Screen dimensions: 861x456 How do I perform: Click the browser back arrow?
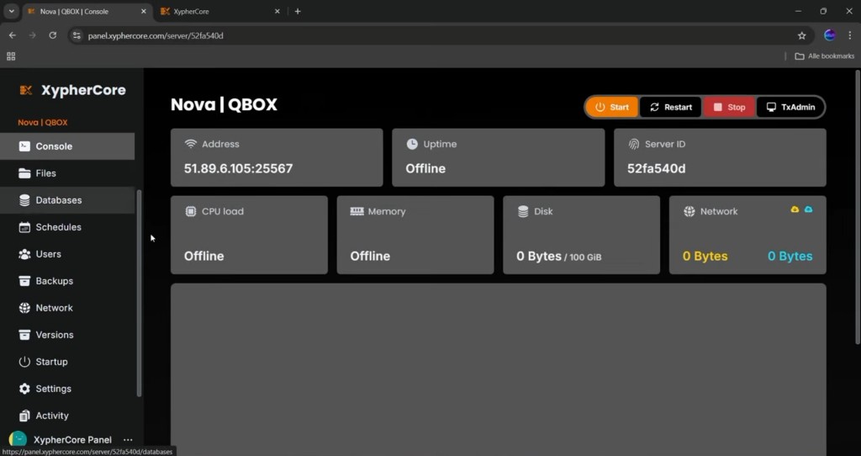(x=12, y=35)
